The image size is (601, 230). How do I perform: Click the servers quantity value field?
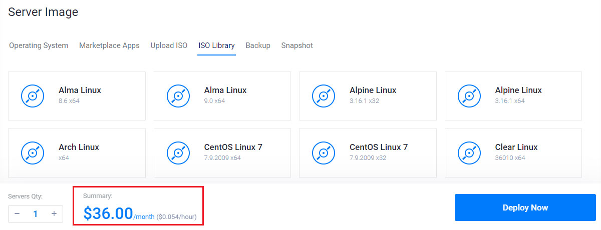[x=36, y=213]
